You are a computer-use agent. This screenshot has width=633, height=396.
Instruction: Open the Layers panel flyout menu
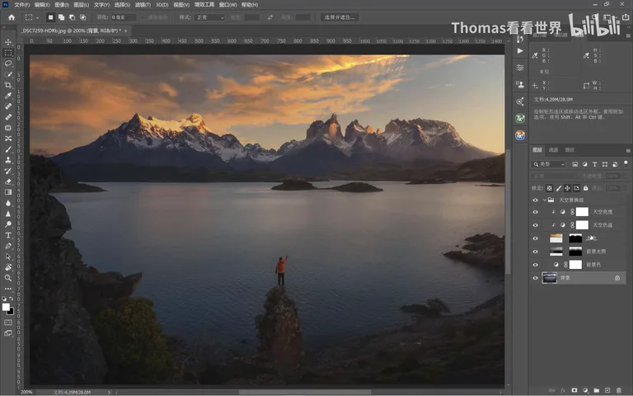628,150
